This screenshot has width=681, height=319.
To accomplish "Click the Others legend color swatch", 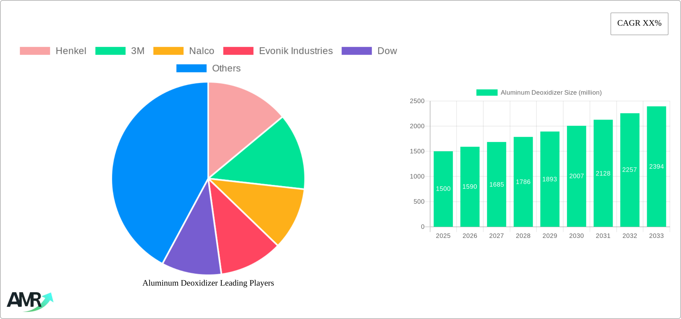I will tap(191, 68).
